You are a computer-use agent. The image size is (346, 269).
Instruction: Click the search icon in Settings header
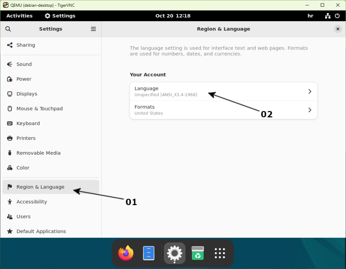[8, 29]
